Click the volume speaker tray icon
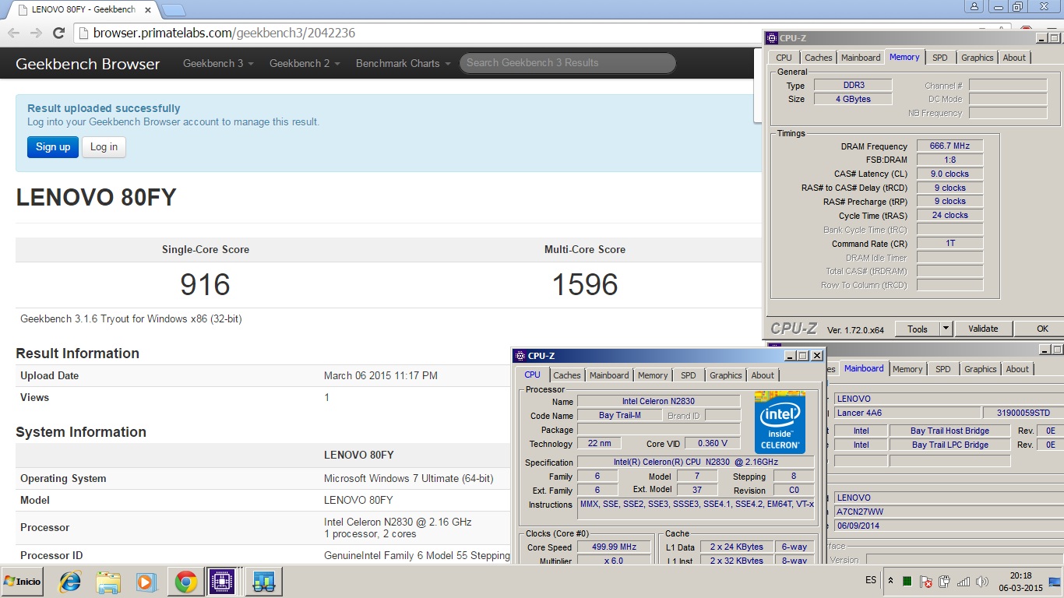Image resolution: width=1064 pixels, height=598 pixels. (981, 582)
